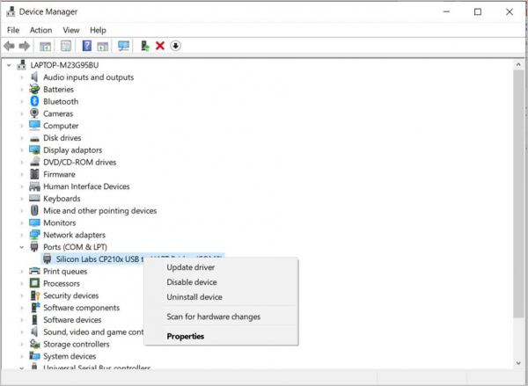Image resolution: width=528 pixels, height=386 pixels.
Task: Click the Network adapters icon
Action: pos(34,235)
